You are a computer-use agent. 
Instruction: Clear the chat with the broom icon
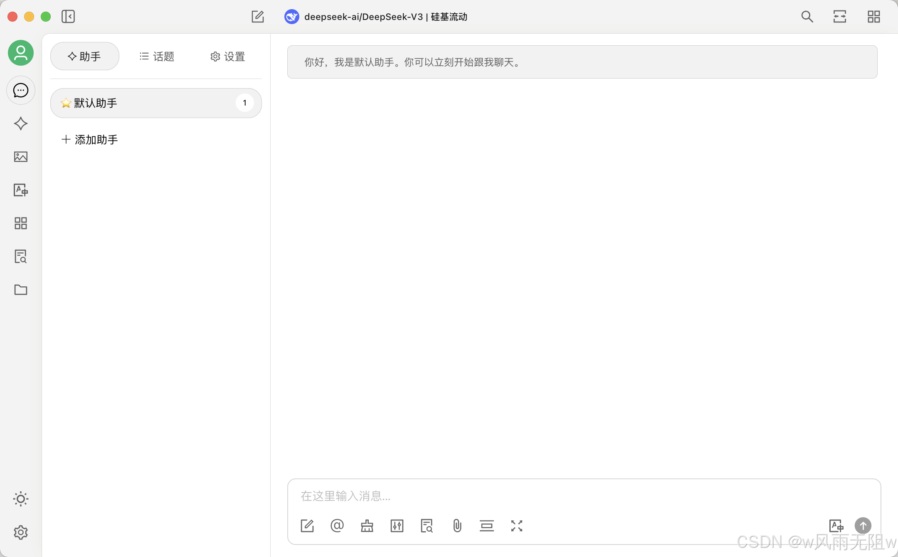click(x=367, y=526)
